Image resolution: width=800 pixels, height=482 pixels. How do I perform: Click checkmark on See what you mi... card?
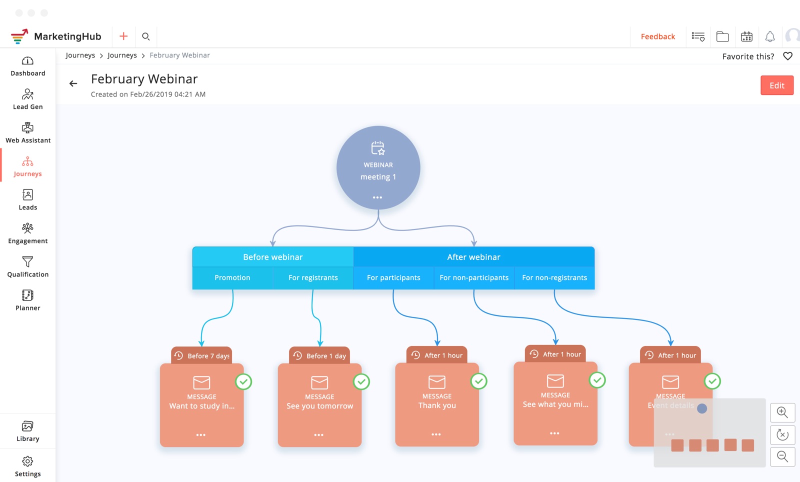tap(597, 380)
